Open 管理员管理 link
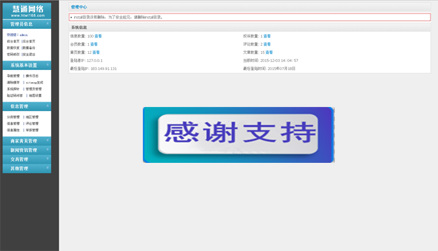 pos(34,89)
